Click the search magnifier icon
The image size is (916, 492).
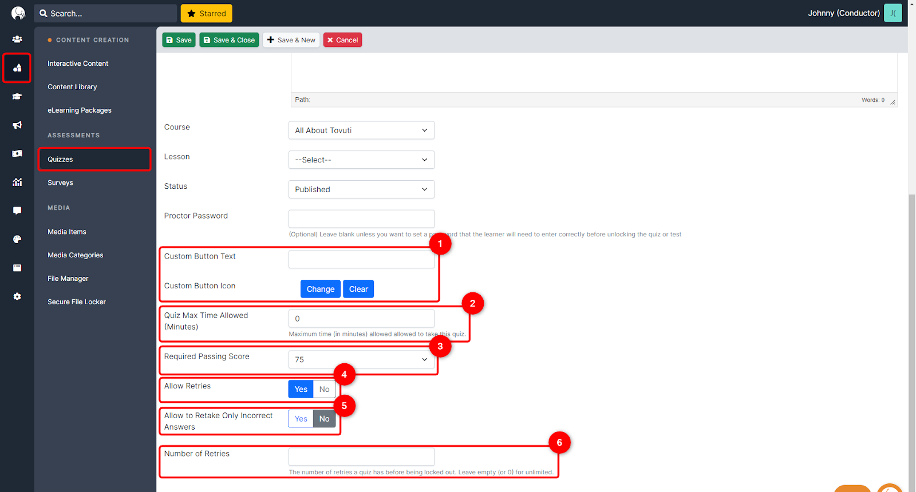[44, 13]
